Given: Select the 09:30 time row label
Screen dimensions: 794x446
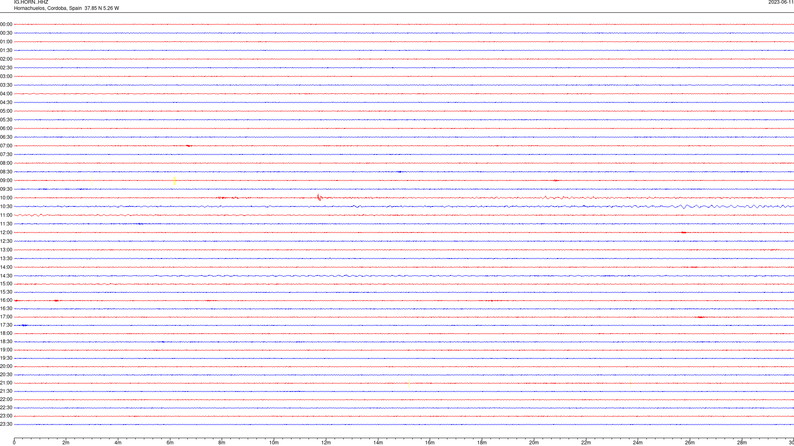Looking at the screenshot, I should click(6, 189).
